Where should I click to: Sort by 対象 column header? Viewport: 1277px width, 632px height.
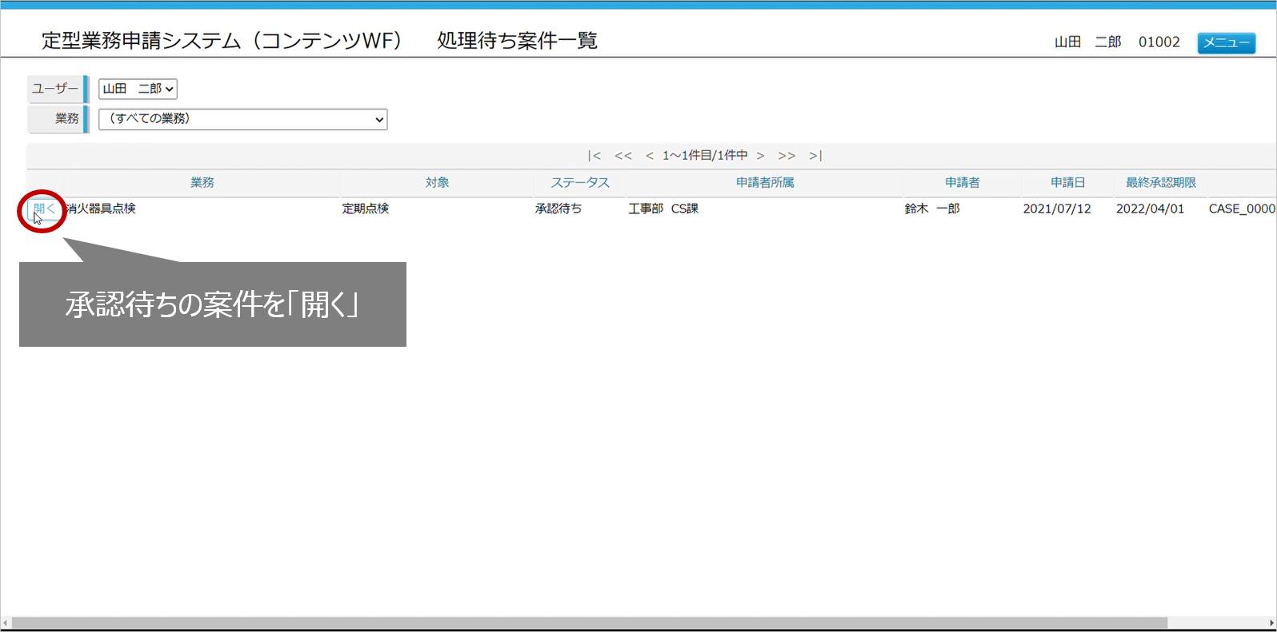coord(437,183)
